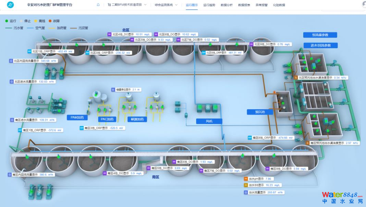This screenshot has height=207, width=366.
Task: Select the 异常报警 tab
Action: (261, 5)
